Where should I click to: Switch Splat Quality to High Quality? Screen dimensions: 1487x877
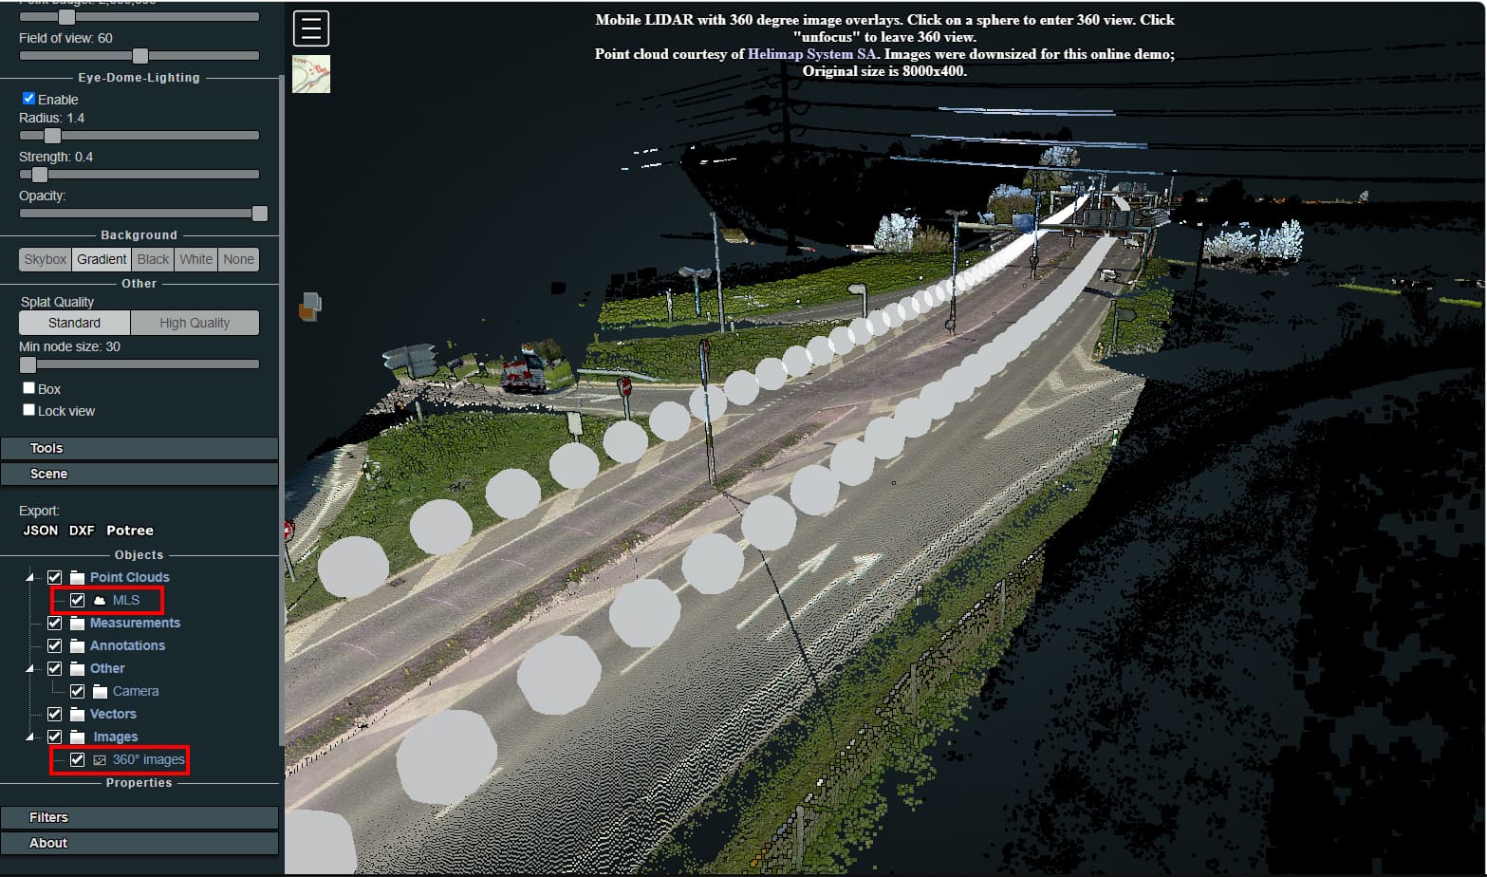pyautogui.click(x=194, y=322)
